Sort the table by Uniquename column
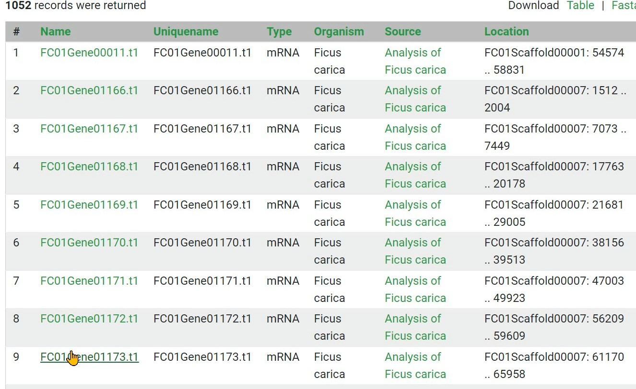This screenshot has width=636, height=389. pos(186,32)
